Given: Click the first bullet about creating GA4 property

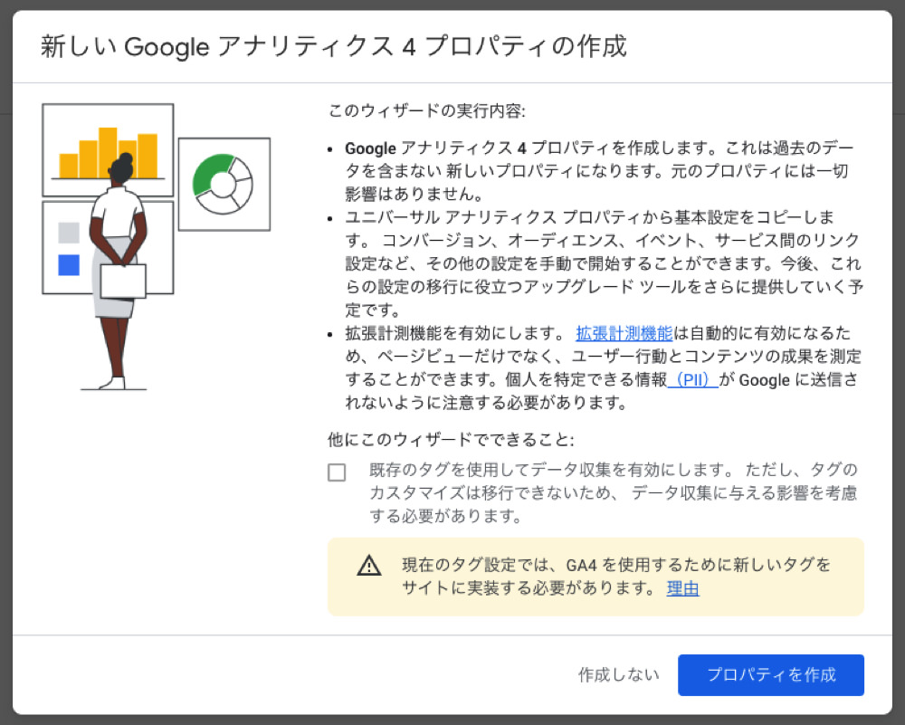Looking at the screenshot, I should [597, 170].
